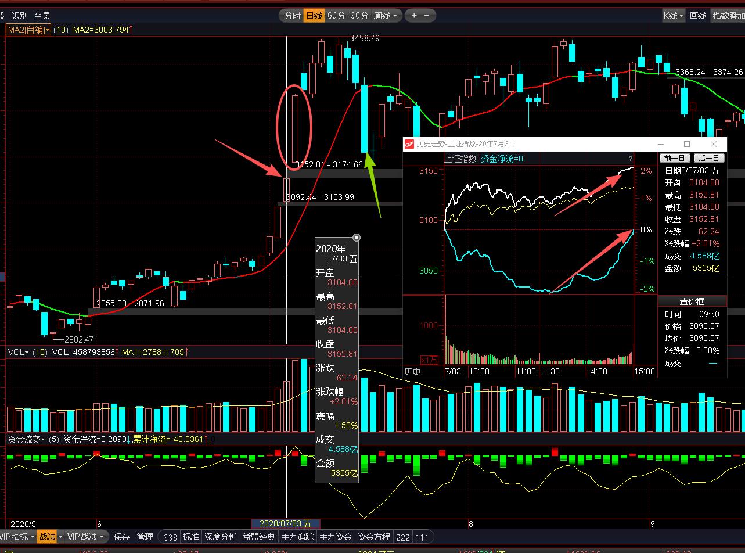Open the 周线 period dropdown
The height and width of the screenshot is (553, 745).
click(386, 16)
